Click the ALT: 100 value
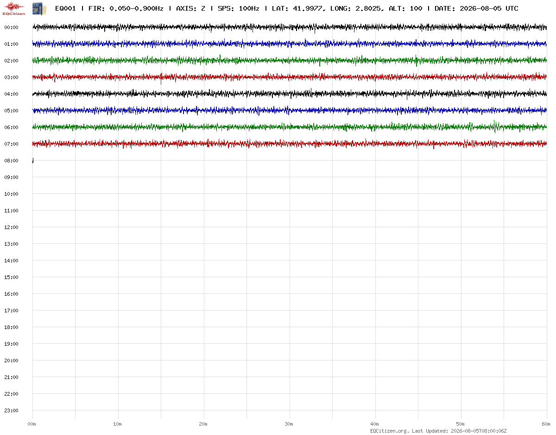This screenshot has width=556, height=435. pos(405,8)
